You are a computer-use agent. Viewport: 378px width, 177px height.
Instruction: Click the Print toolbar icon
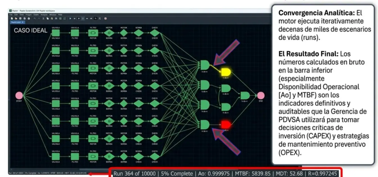click(x=29, y=18)
